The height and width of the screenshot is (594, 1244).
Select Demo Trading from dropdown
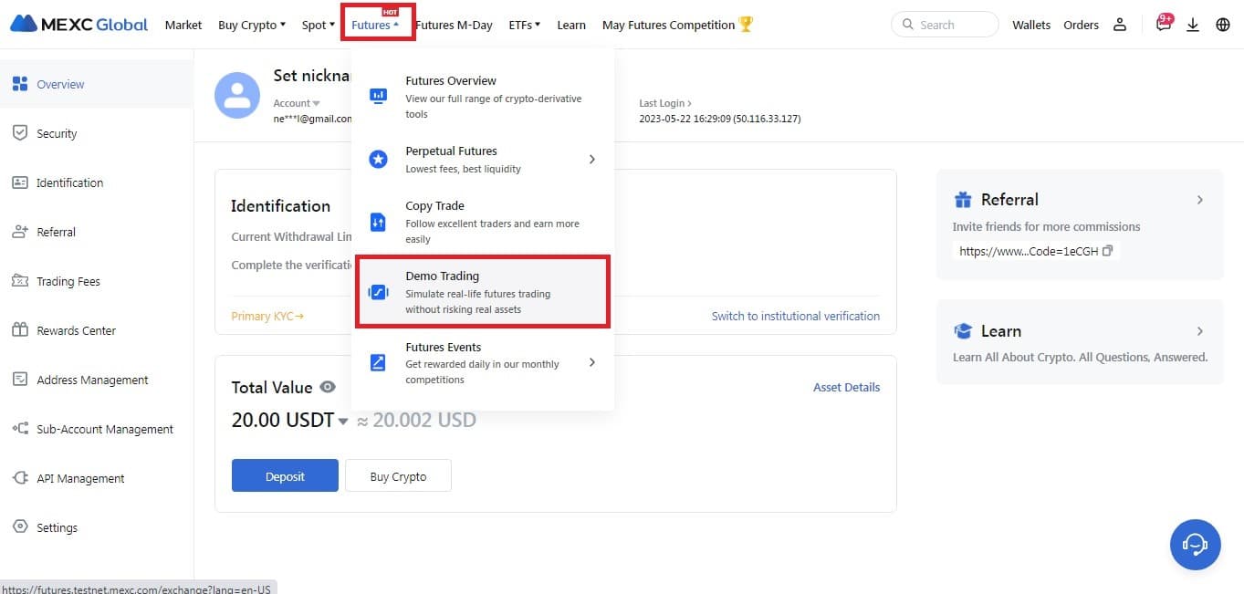[483, 292]
